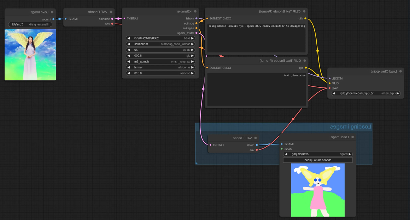Click the Load Checkpoint node's collapse dot
This screenshot has width=410, height=220.
pos(400,71)
